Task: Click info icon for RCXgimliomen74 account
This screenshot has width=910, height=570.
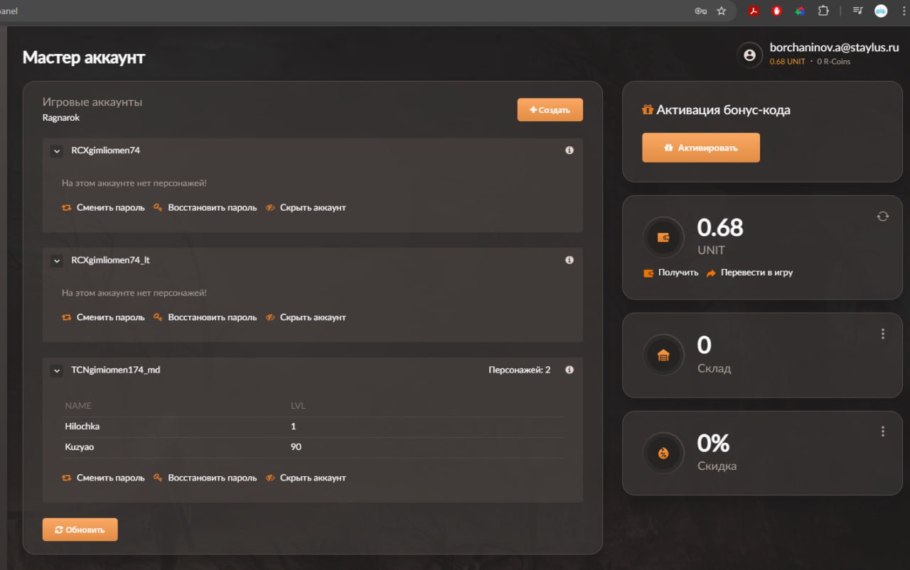Action: pyautogui.click(x=569, y=150)
